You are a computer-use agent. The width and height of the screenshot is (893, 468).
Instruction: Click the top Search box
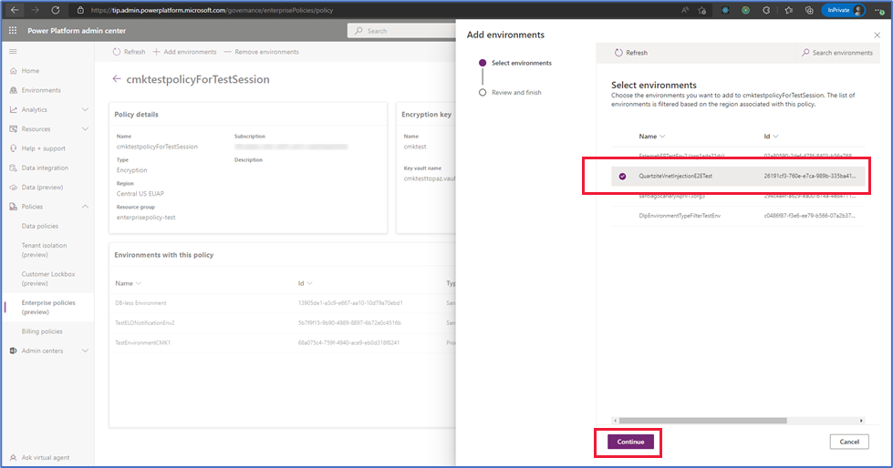401,31
